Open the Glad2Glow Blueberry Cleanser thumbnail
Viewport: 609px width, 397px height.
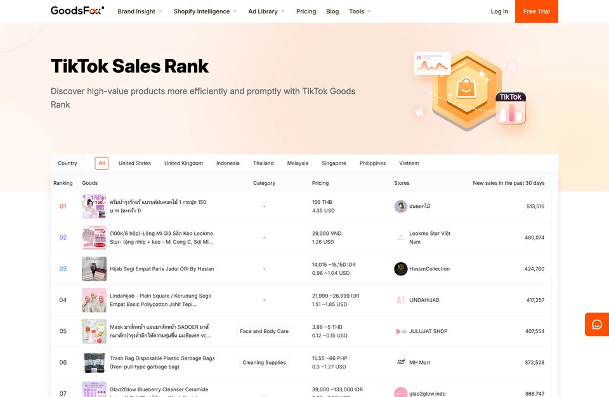click(94, 389)
